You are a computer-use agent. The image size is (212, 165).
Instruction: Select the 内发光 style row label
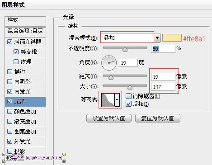click(22, 92)
